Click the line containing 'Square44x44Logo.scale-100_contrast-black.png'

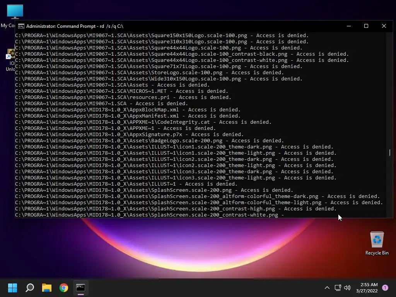click(182, 54)
